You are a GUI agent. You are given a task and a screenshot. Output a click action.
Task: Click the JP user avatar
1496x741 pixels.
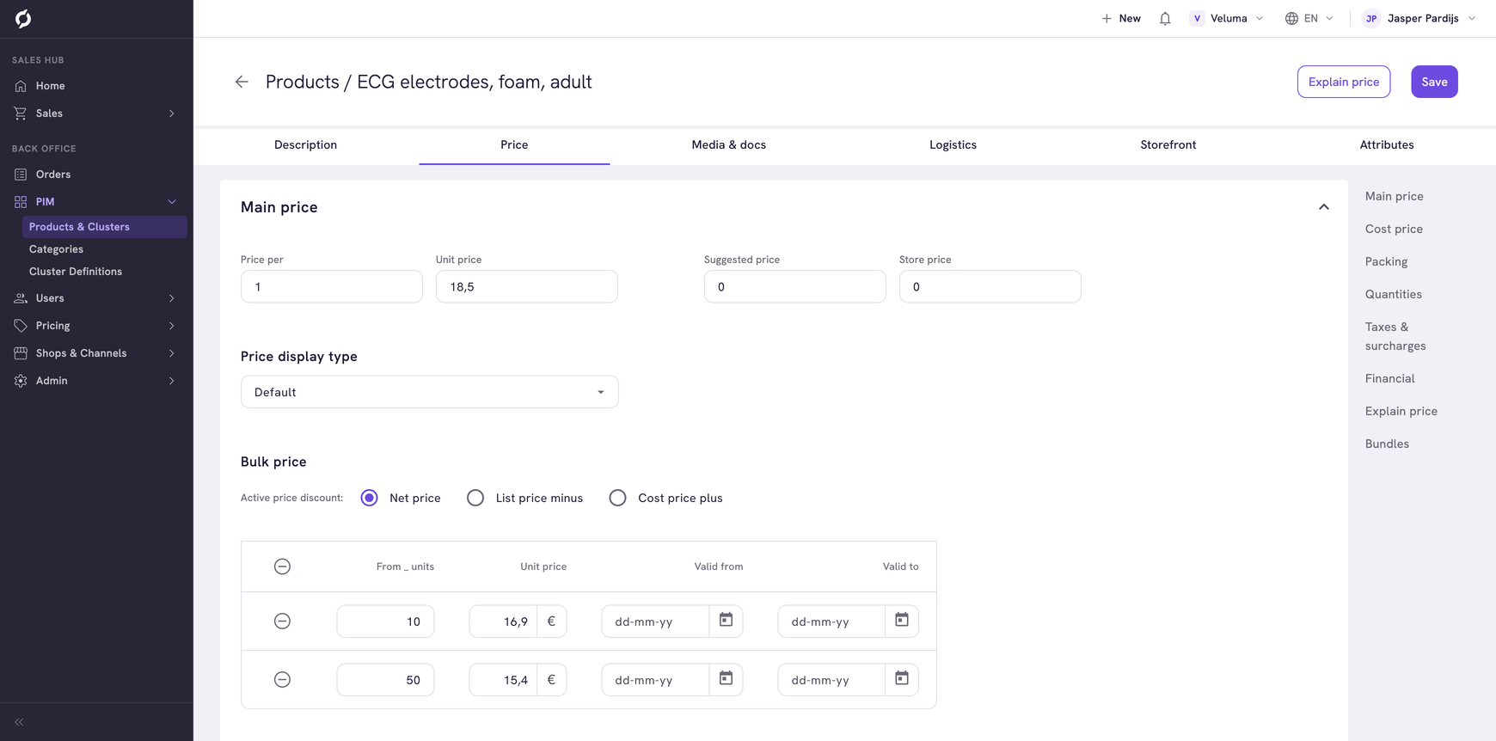pyautogui.click(x=1371, y=18)
